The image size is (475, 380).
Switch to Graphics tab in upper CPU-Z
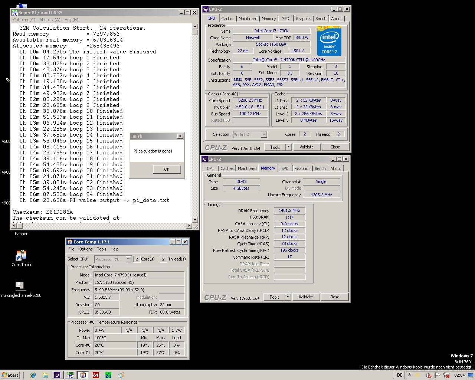coord(304,19)
